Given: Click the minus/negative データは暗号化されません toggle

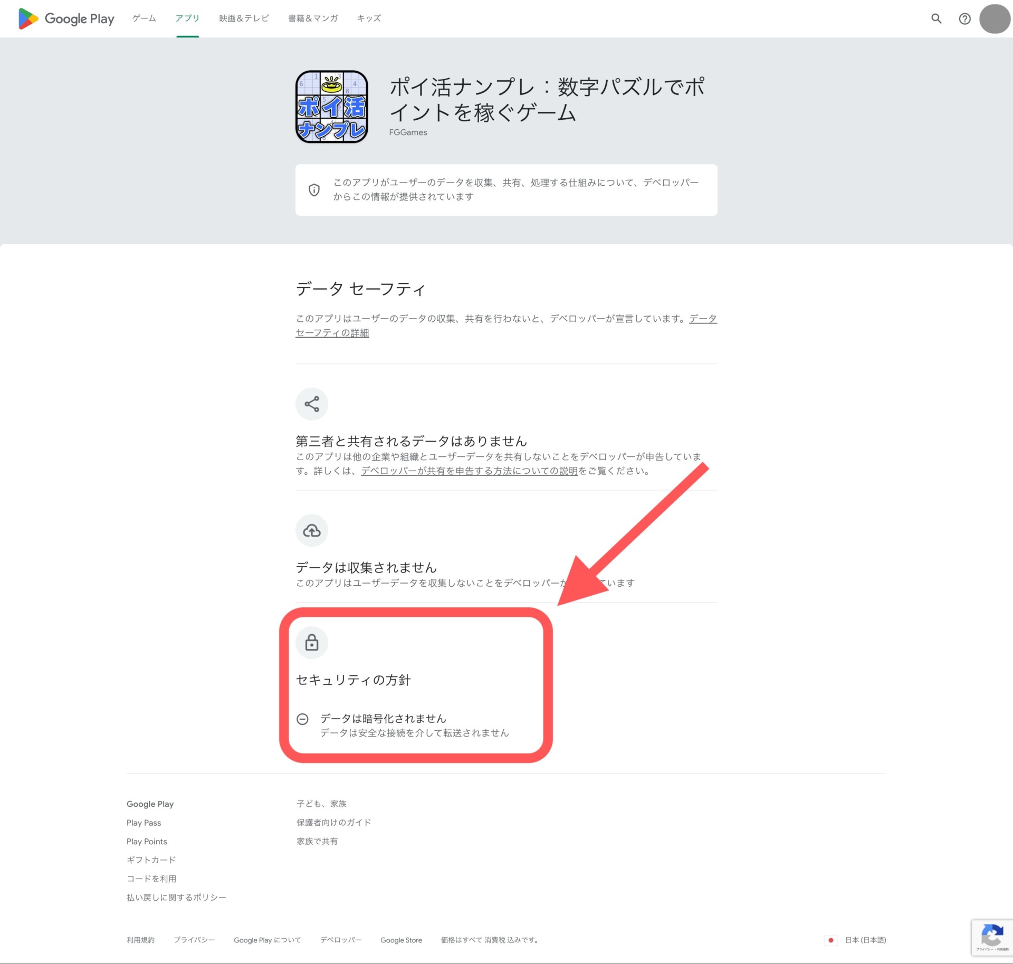Looking at the screenshot, I should click(x=303, y=718).
